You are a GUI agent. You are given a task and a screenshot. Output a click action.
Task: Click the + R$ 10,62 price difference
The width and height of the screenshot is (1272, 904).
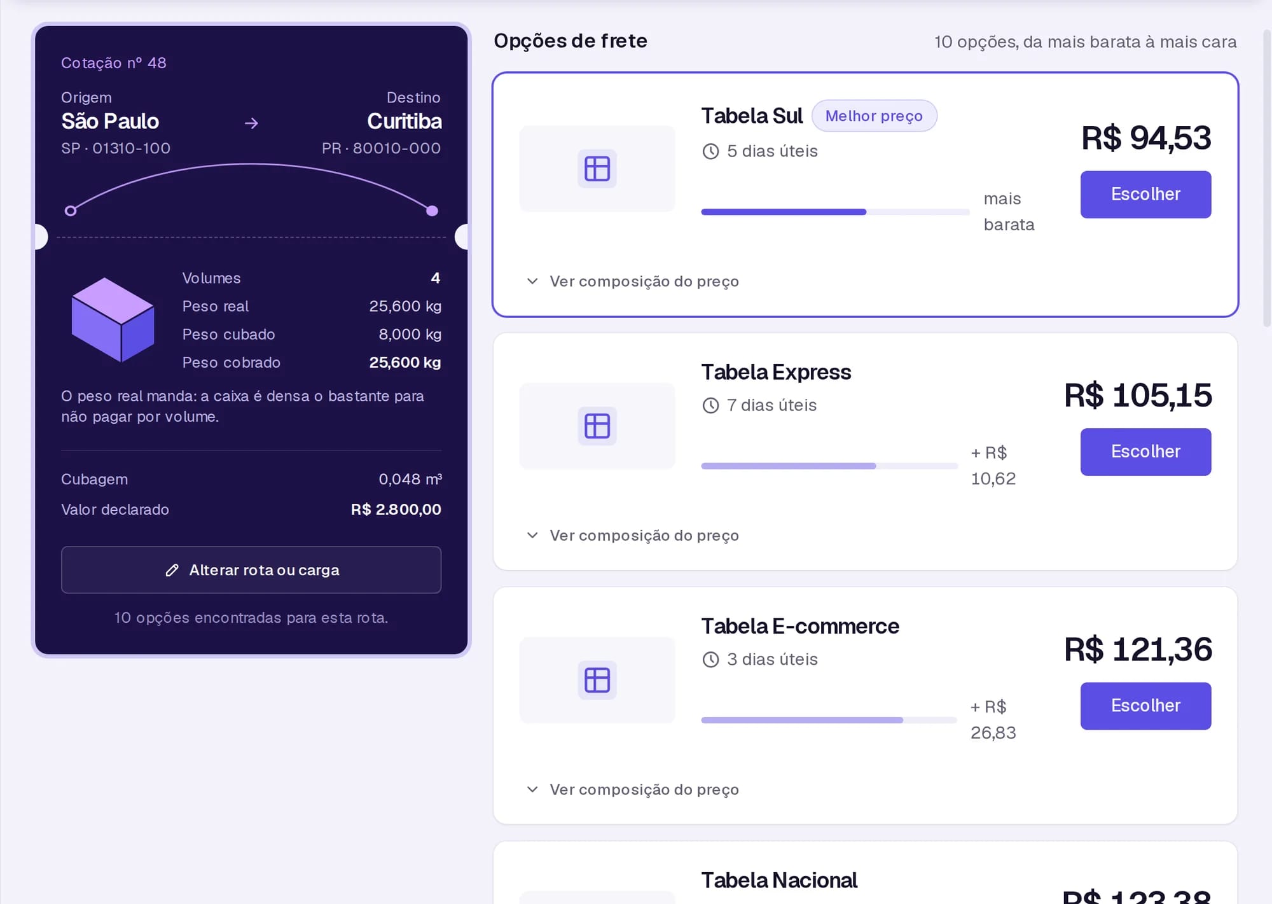tap(993, 466)
